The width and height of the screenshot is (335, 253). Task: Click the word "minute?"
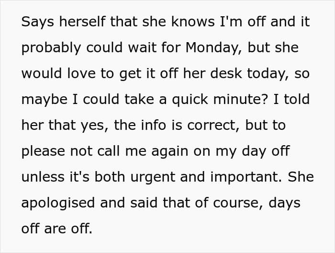tap(240, 99)
